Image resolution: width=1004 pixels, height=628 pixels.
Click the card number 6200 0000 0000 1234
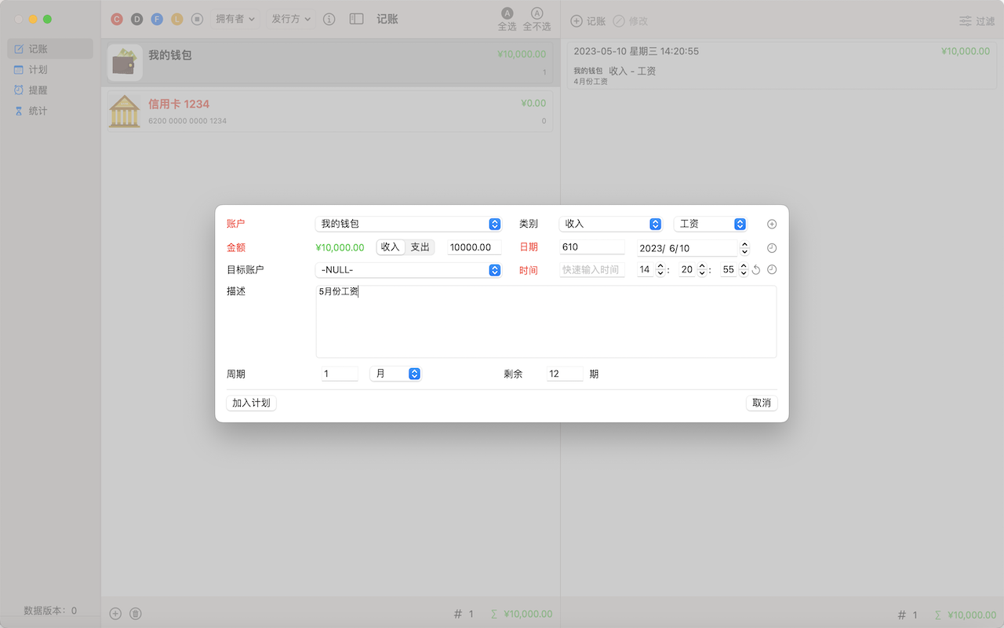click(x=187, y=121)
